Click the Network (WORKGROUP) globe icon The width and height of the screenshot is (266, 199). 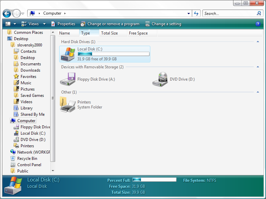pyautogui.click(x=13, y=152)
